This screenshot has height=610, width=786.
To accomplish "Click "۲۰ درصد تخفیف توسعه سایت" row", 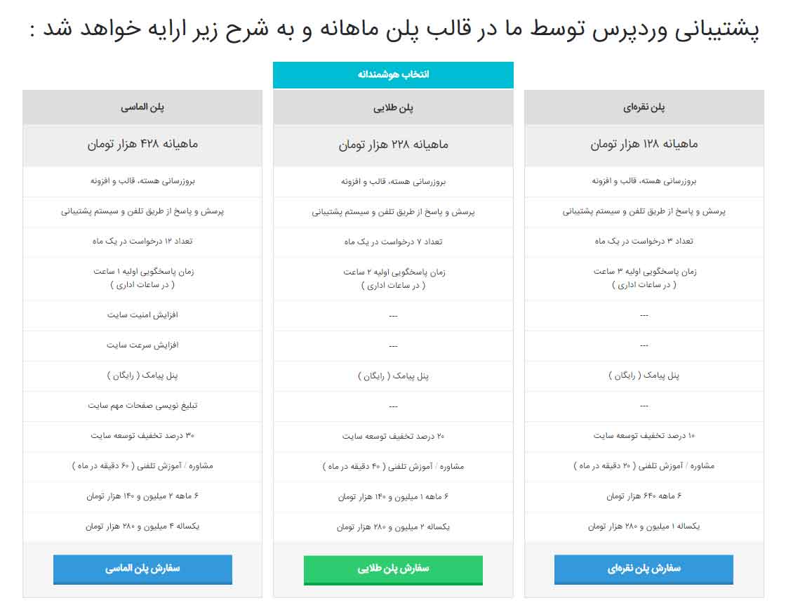I will (x=393, y=436).
